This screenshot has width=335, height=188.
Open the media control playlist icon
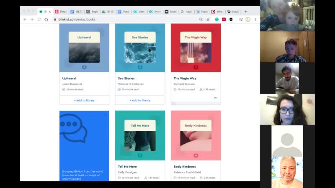(241, 19)
